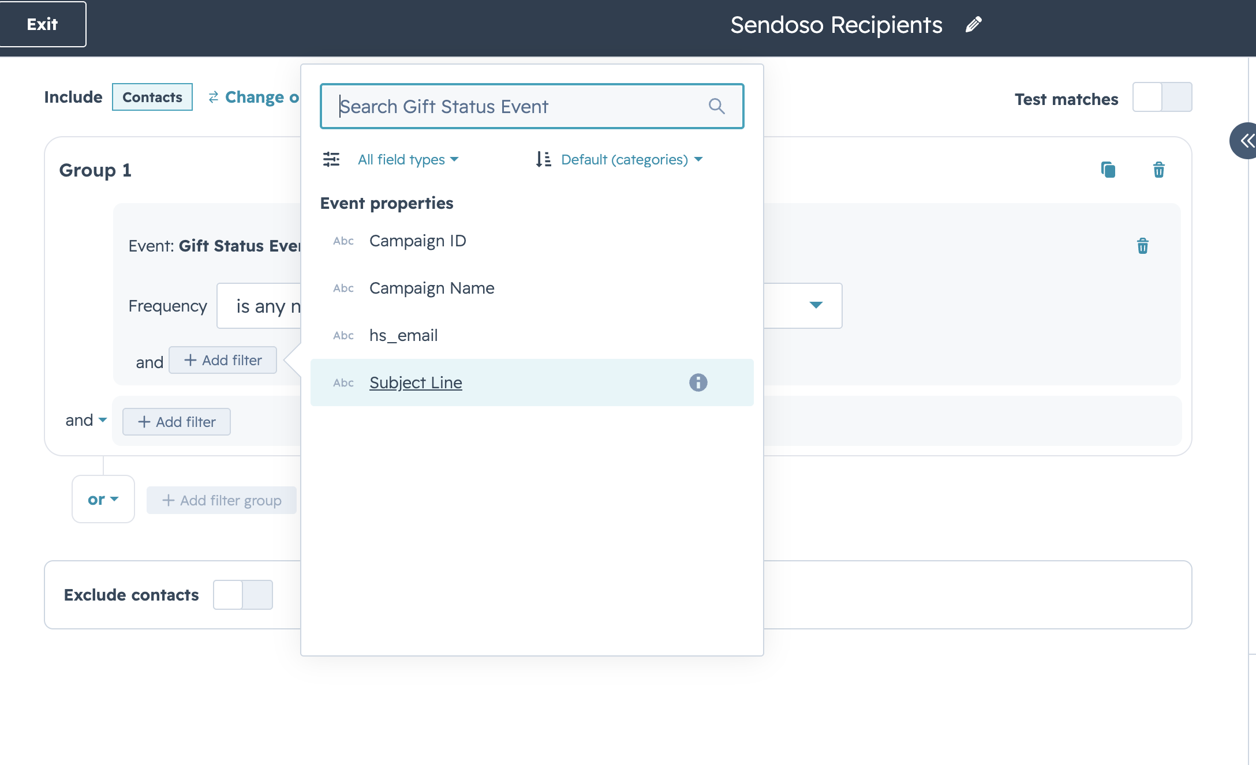Open the 'and' operator dropdown in Group 1
This screenshot has height=765, width=1256.
86,420
